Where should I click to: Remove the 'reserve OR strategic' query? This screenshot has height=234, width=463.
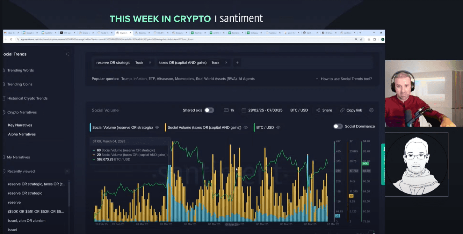(150, 63)
